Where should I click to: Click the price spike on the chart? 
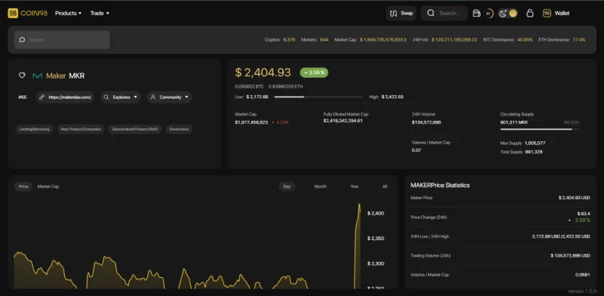[x=358, y=247]
